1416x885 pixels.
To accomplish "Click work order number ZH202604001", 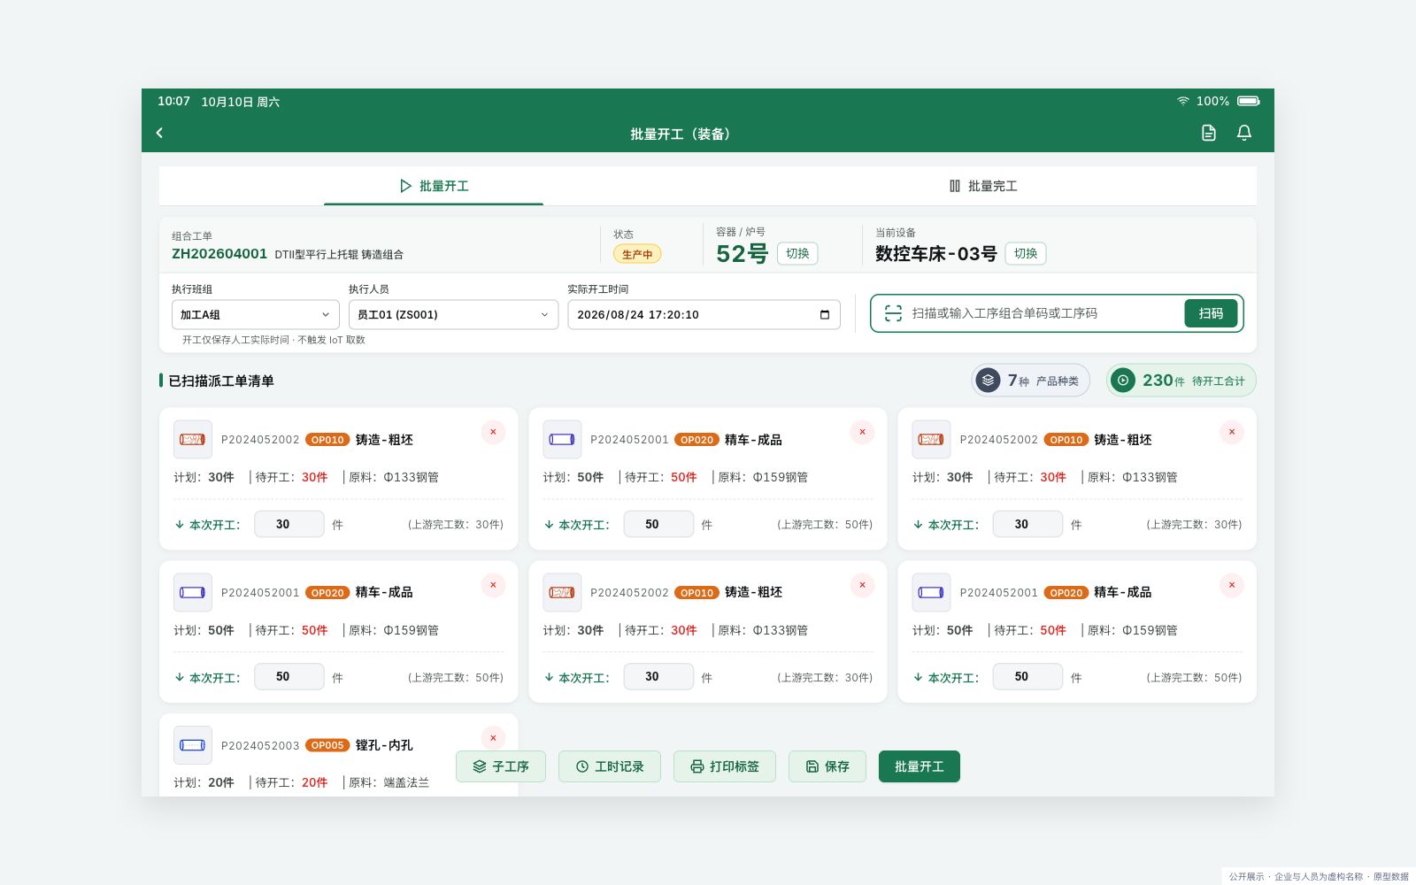I will (219, 254).
